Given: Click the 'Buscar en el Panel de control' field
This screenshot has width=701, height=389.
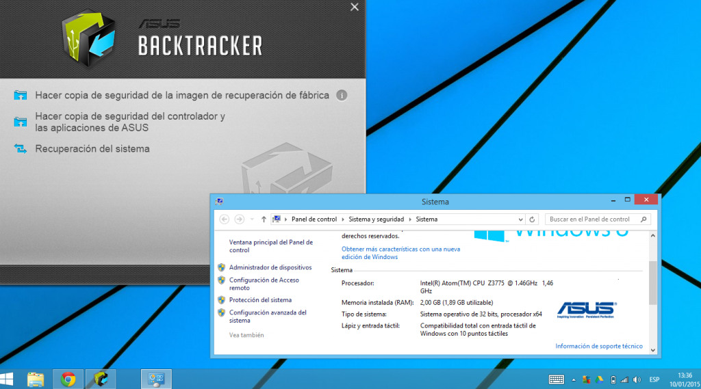Looking at the screenshot, I should [x=592, y=219].
